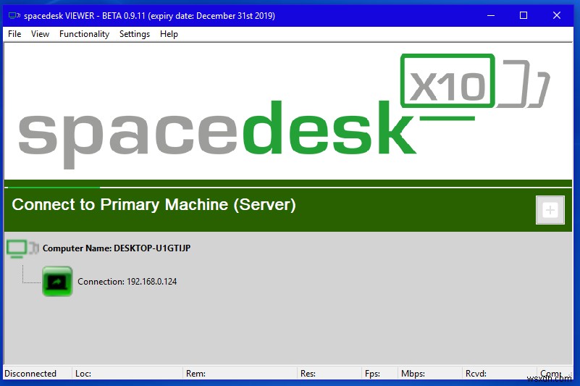Select Connection: 192.168.0.124 entry

point(127,282)
